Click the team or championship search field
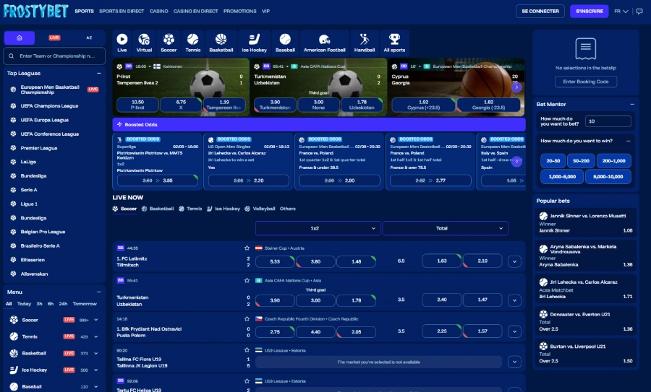This screenshot has width=651, height=392. [54, 56]
